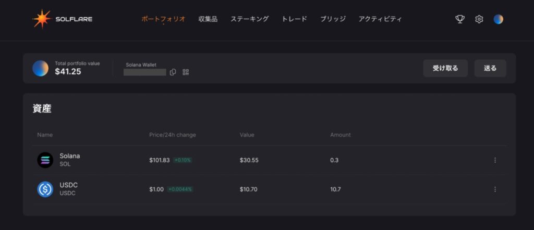Copy the Solana wallet address
The image size is (534, 230).
(173, 72)
